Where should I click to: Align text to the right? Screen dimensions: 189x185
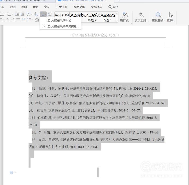(x=13, y=20)
